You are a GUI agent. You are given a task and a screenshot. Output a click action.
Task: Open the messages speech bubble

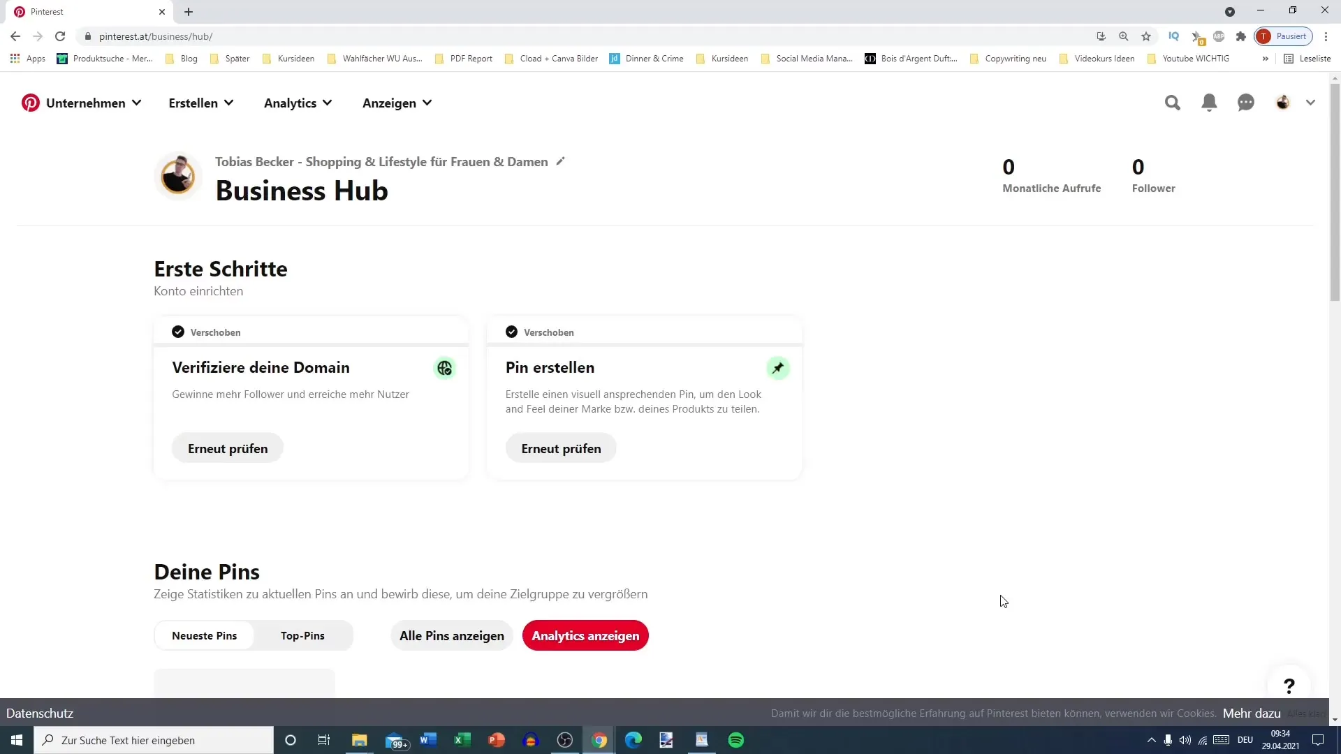1246,103
